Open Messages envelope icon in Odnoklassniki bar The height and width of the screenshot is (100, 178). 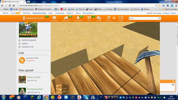coord(54,18)
